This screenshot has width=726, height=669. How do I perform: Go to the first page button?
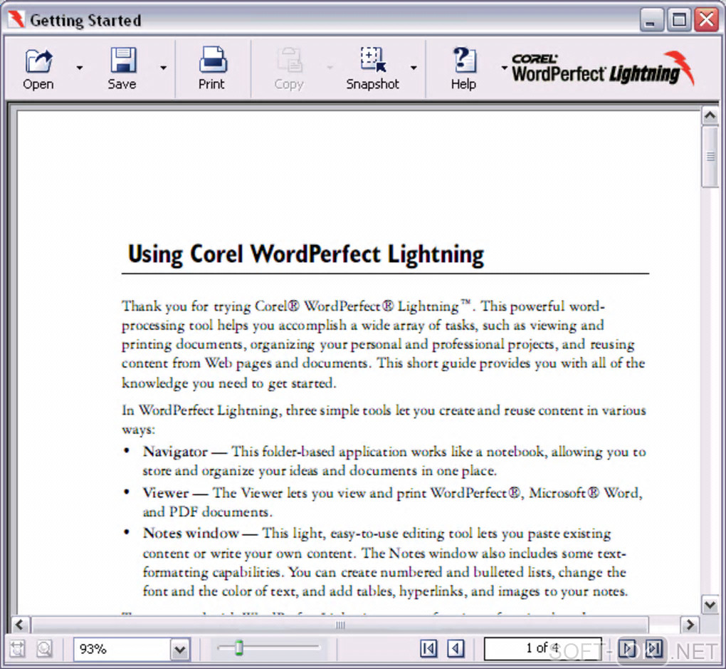coord(428,648)
